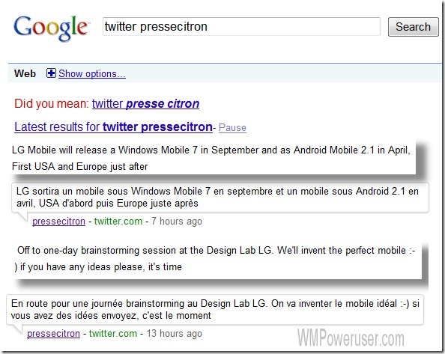Screen dimensions: 445x354
Task: Open pressecitron link under 7 hours ago tweet
Action: pyautogui.click(x=58, y=222)
